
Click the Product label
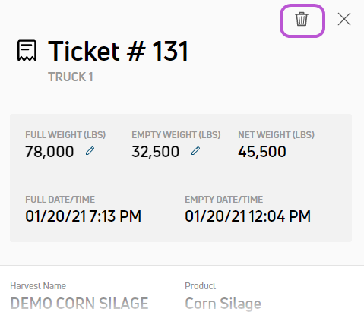(x=201, y=286)
